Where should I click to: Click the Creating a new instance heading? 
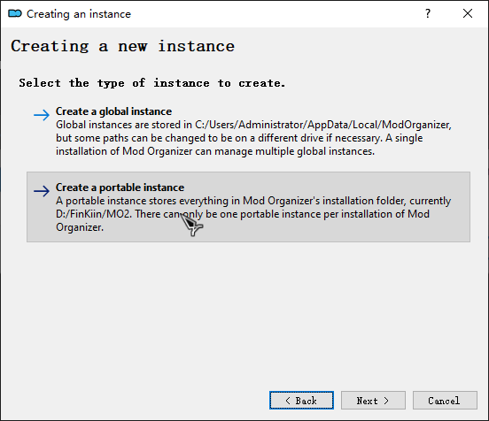[x=122, y=46]
